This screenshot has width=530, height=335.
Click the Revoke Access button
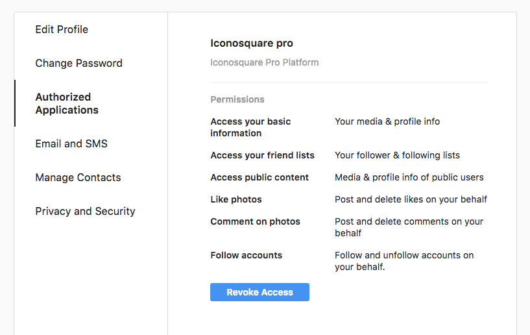click(x=259, y=292)
